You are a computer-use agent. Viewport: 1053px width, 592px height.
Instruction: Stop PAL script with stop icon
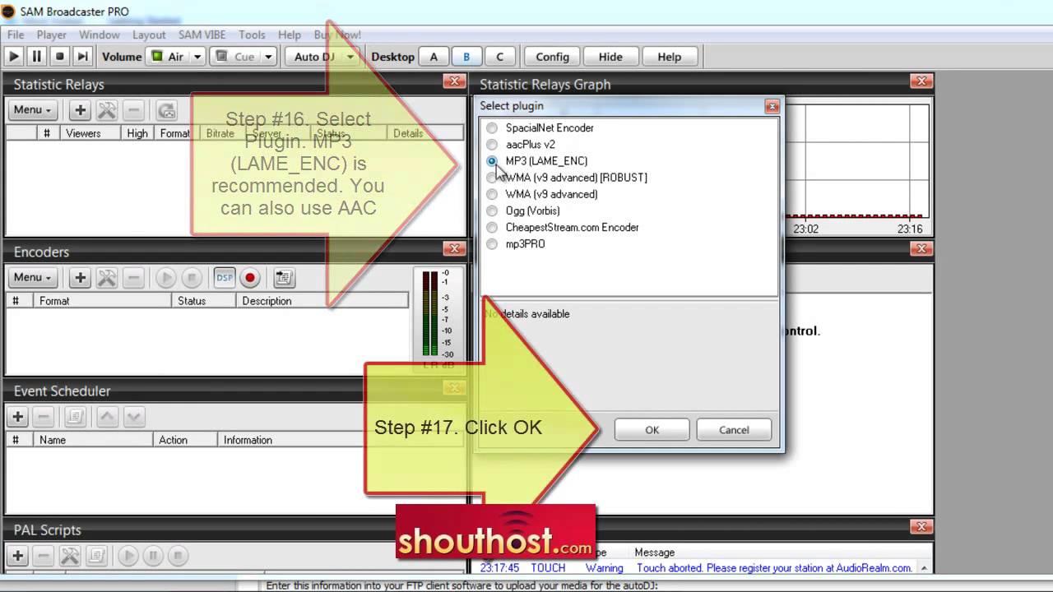178,556
